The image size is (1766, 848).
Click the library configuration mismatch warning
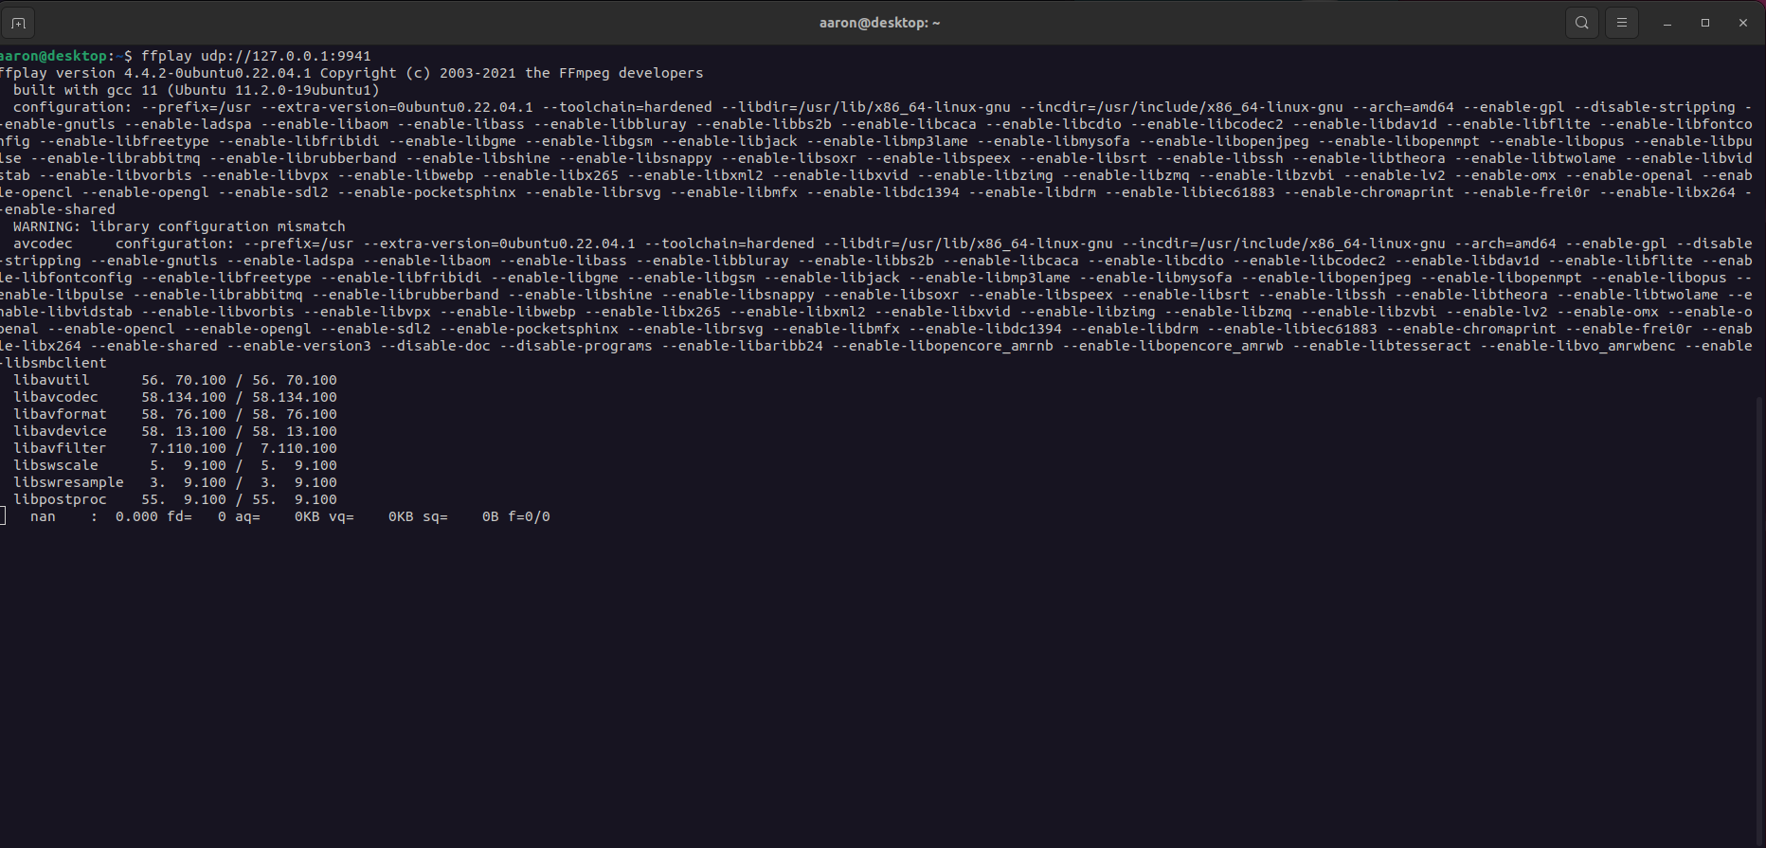coord(179,226)
